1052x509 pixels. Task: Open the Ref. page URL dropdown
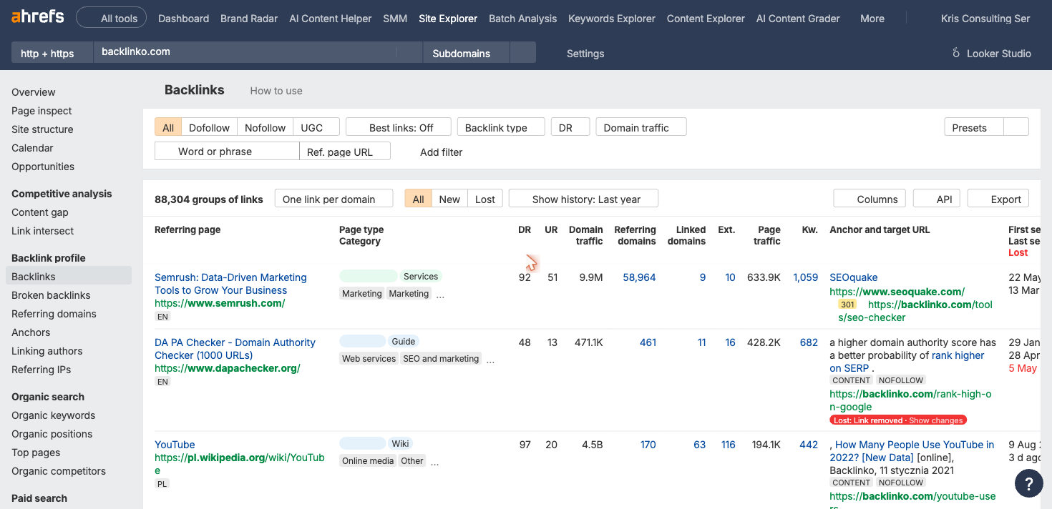point(345,152)
